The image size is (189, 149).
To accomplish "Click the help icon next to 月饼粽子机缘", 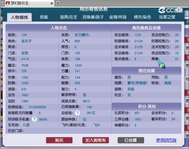I will coord(34,119).
